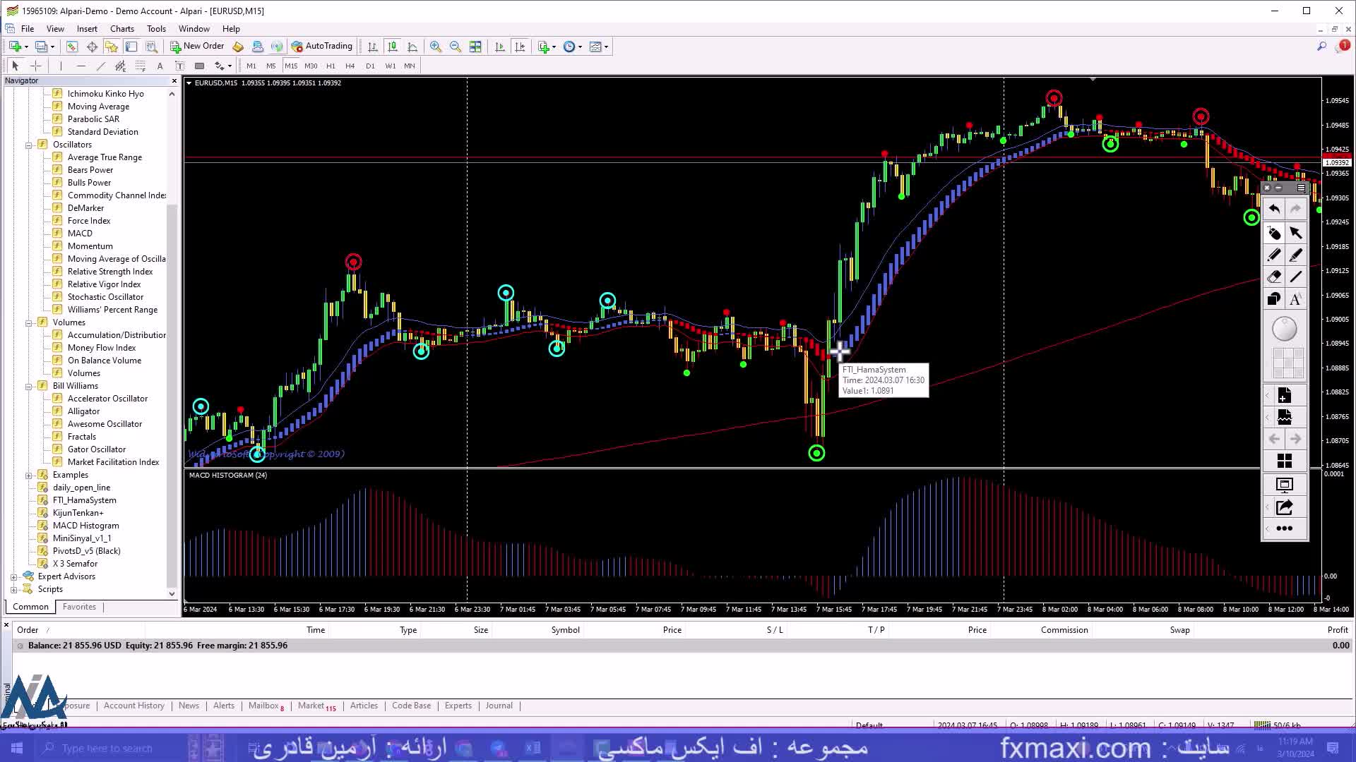Collapse the Oscillators tree folder
This screenshot has width=1356, height=762.
click(29, 145)
